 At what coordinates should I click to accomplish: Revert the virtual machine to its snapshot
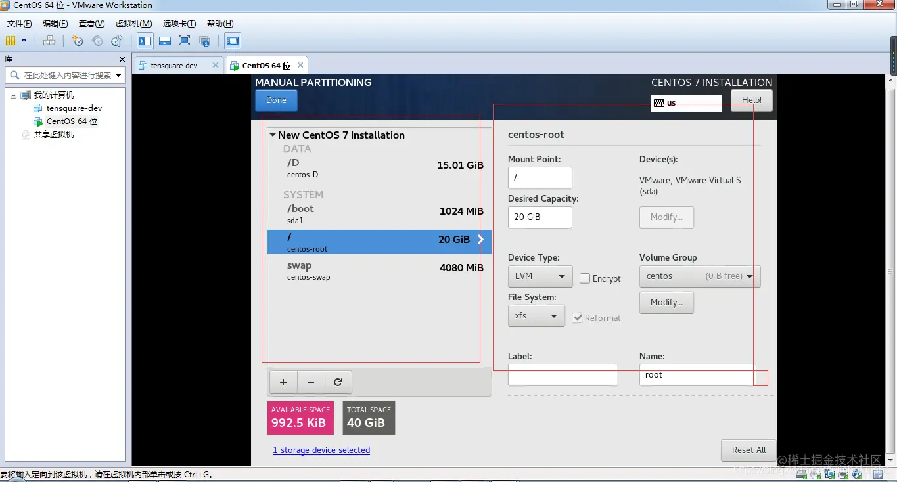(97, 41)
